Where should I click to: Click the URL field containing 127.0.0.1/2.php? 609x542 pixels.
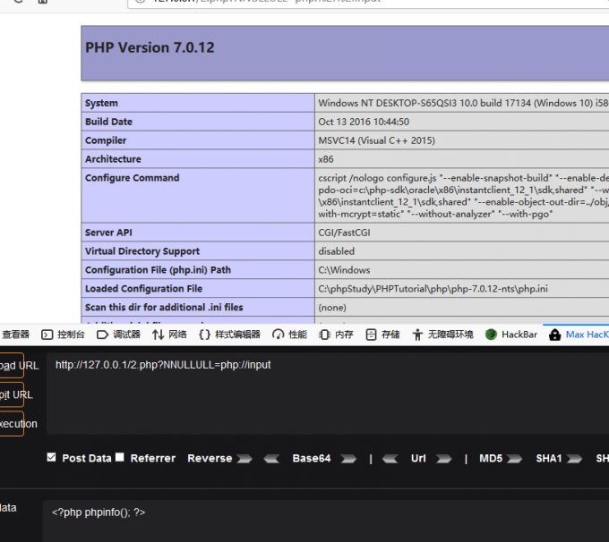click(x=328, y=394)
